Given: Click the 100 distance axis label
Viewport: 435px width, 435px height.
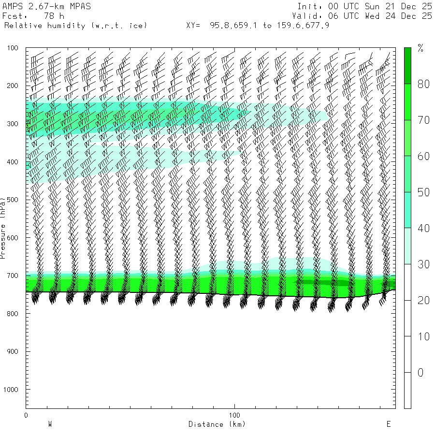Looking at the screenshot, I should (x=234, y=415).
